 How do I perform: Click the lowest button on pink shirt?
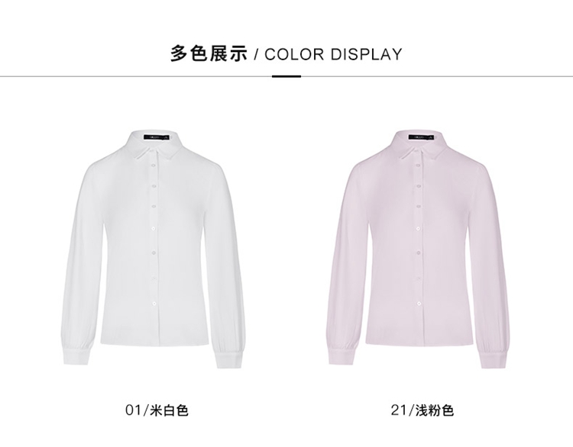tap(419, 303)
